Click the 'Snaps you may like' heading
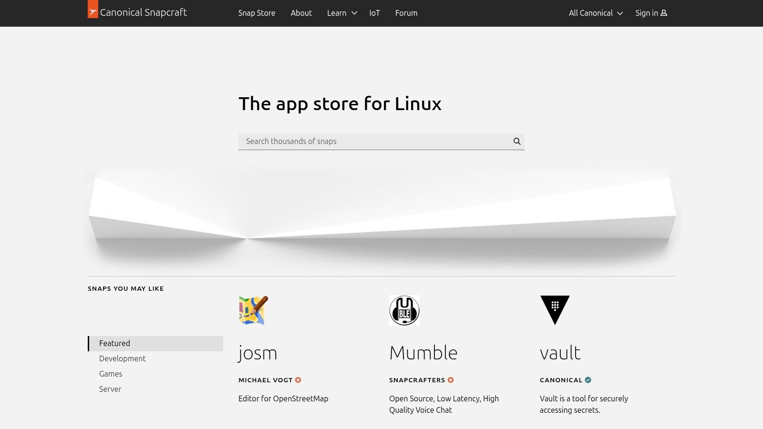 pyautogui.click(x=126, y=288)
